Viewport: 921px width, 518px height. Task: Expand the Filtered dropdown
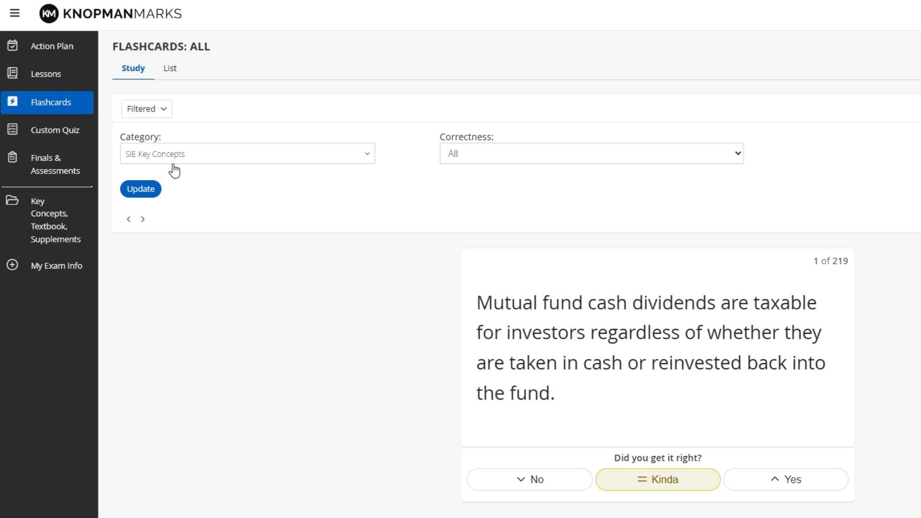147,109
